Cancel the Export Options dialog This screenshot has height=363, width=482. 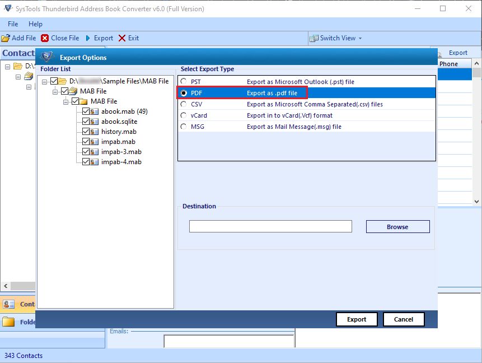pos(404,319)
